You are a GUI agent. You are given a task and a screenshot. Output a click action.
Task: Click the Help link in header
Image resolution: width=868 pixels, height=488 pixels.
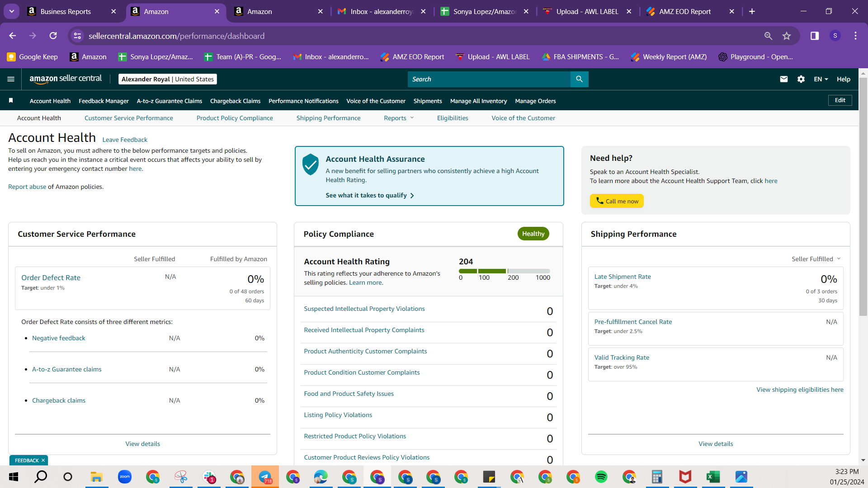click(x=844, y=79)
